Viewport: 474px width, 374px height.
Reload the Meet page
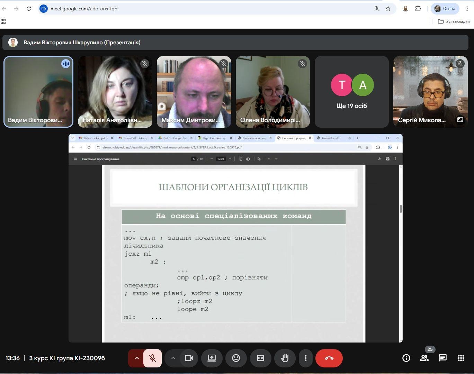(x=29, y=9)
